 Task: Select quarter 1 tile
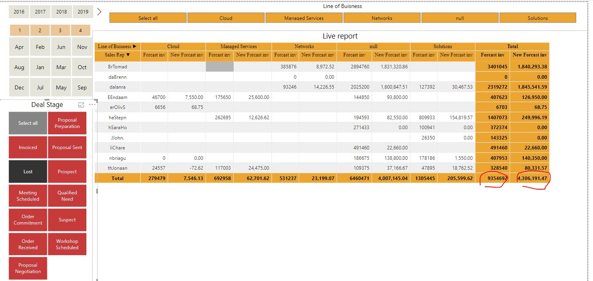20,30
